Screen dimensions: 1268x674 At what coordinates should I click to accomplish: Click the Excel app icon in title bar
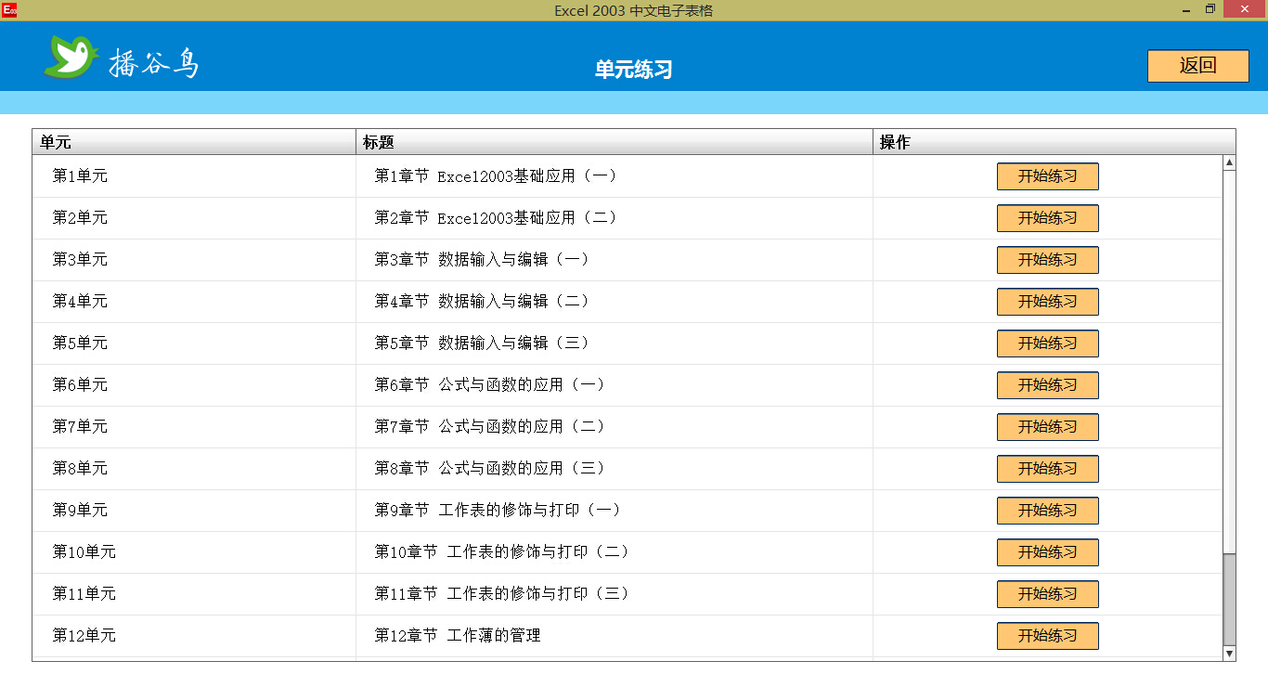(x=8, y=10)
